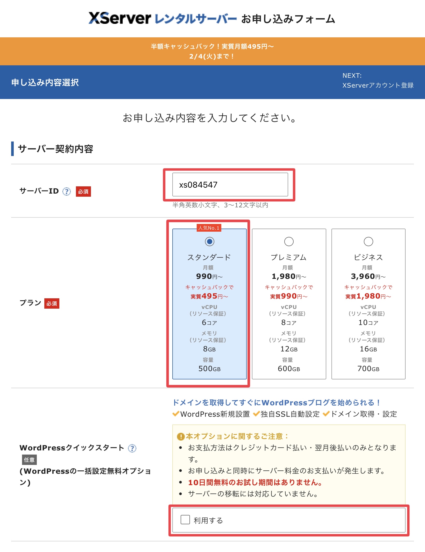Click the 10日間無料のお試し期間はありません warning
425x552 pixels.
pyautogui.click(x=256, y=482)
